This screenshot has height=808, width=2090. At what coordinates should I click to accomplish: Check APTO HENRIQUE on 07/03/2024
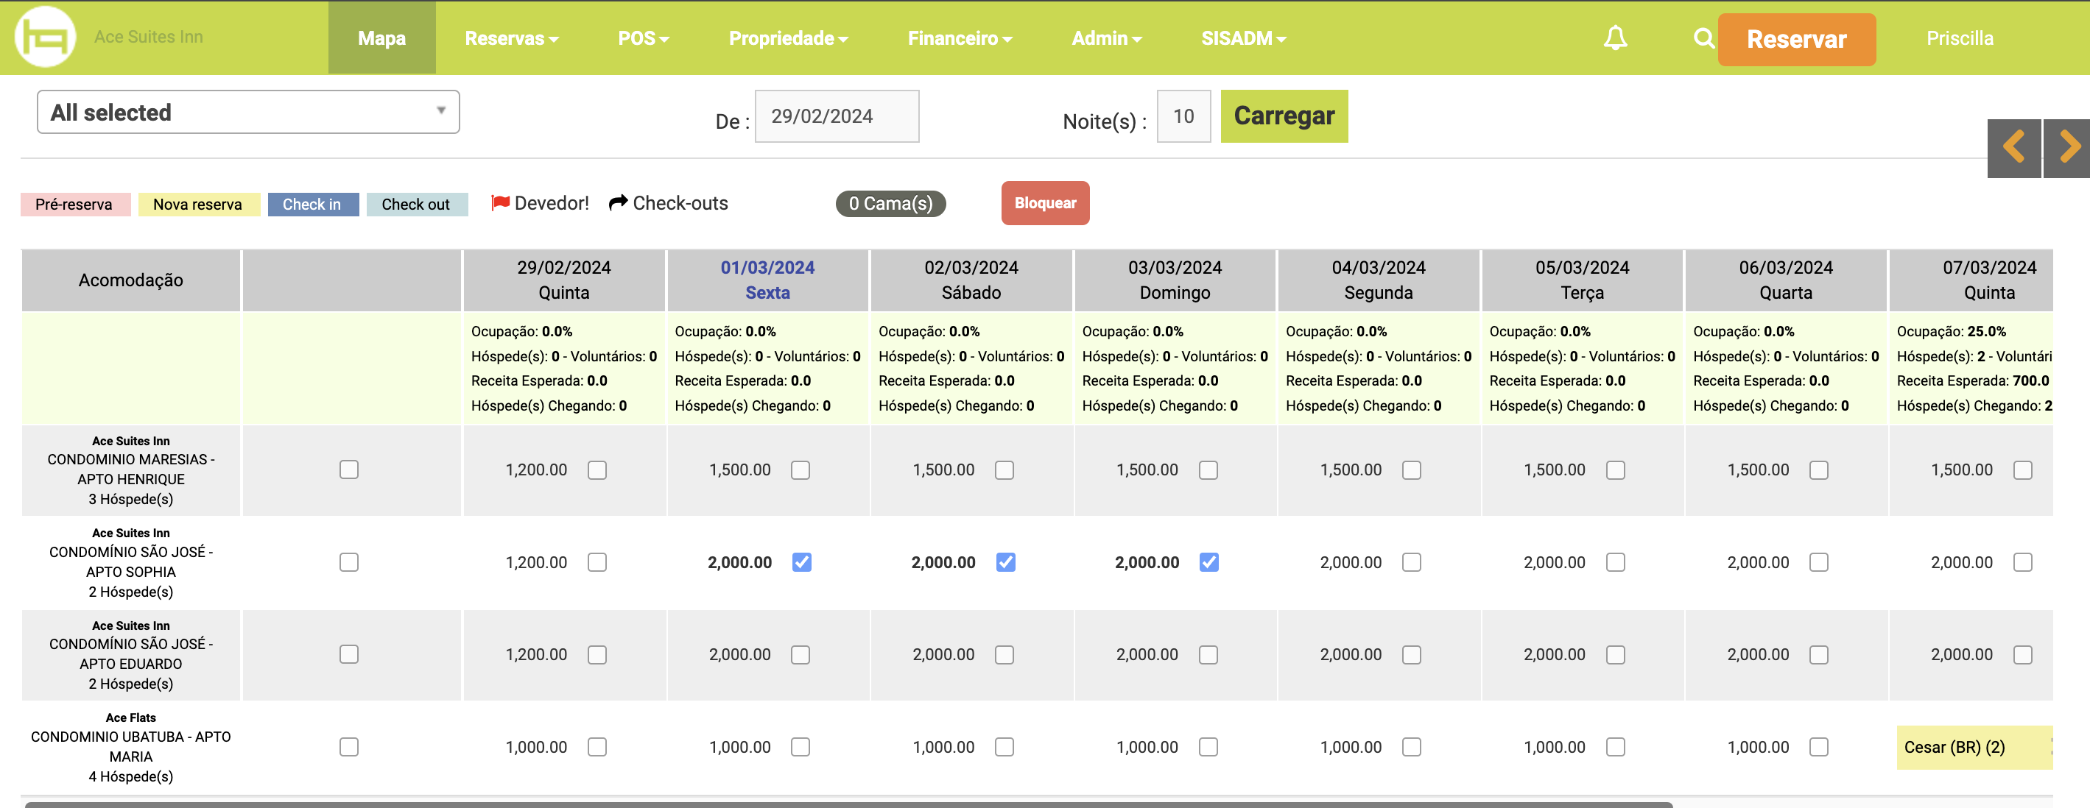pos(2023,469)
